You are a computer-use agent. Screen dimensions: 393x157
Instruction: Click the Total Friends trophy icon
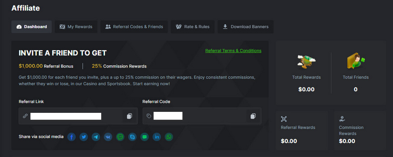point(356,61)
